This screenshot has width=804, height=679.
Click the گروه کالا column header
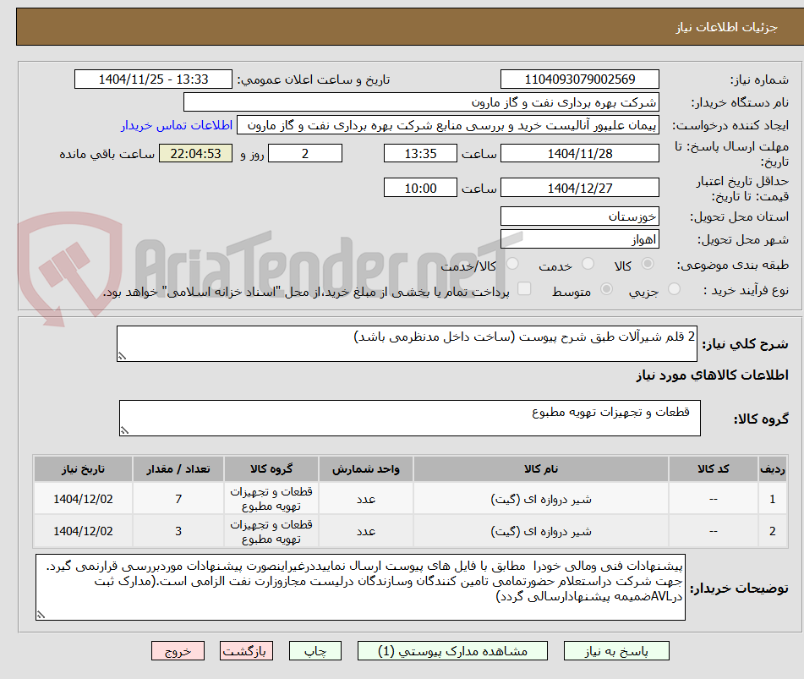coord(271,469)
